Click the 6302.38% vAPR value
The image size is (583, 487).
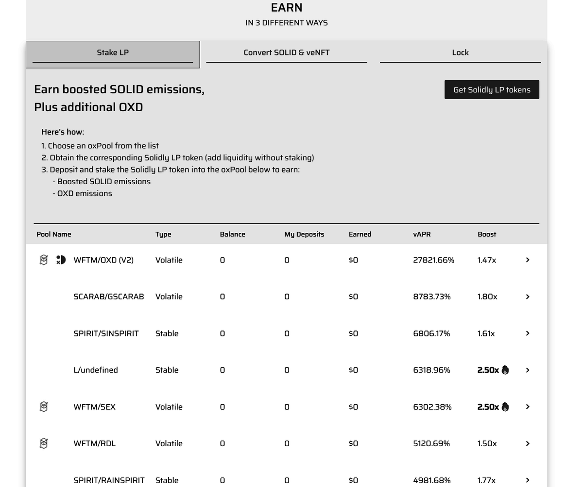click(x=432, y=407)
